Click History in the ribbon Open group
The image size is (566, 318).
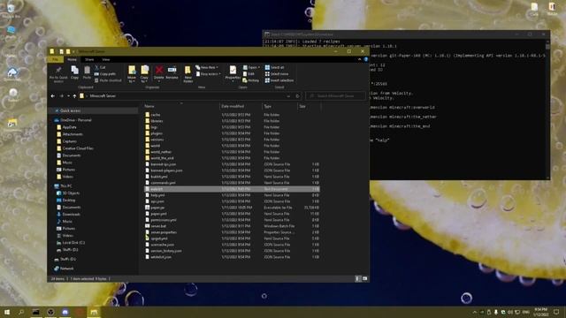pyautogui.click(x=251, y=80)
